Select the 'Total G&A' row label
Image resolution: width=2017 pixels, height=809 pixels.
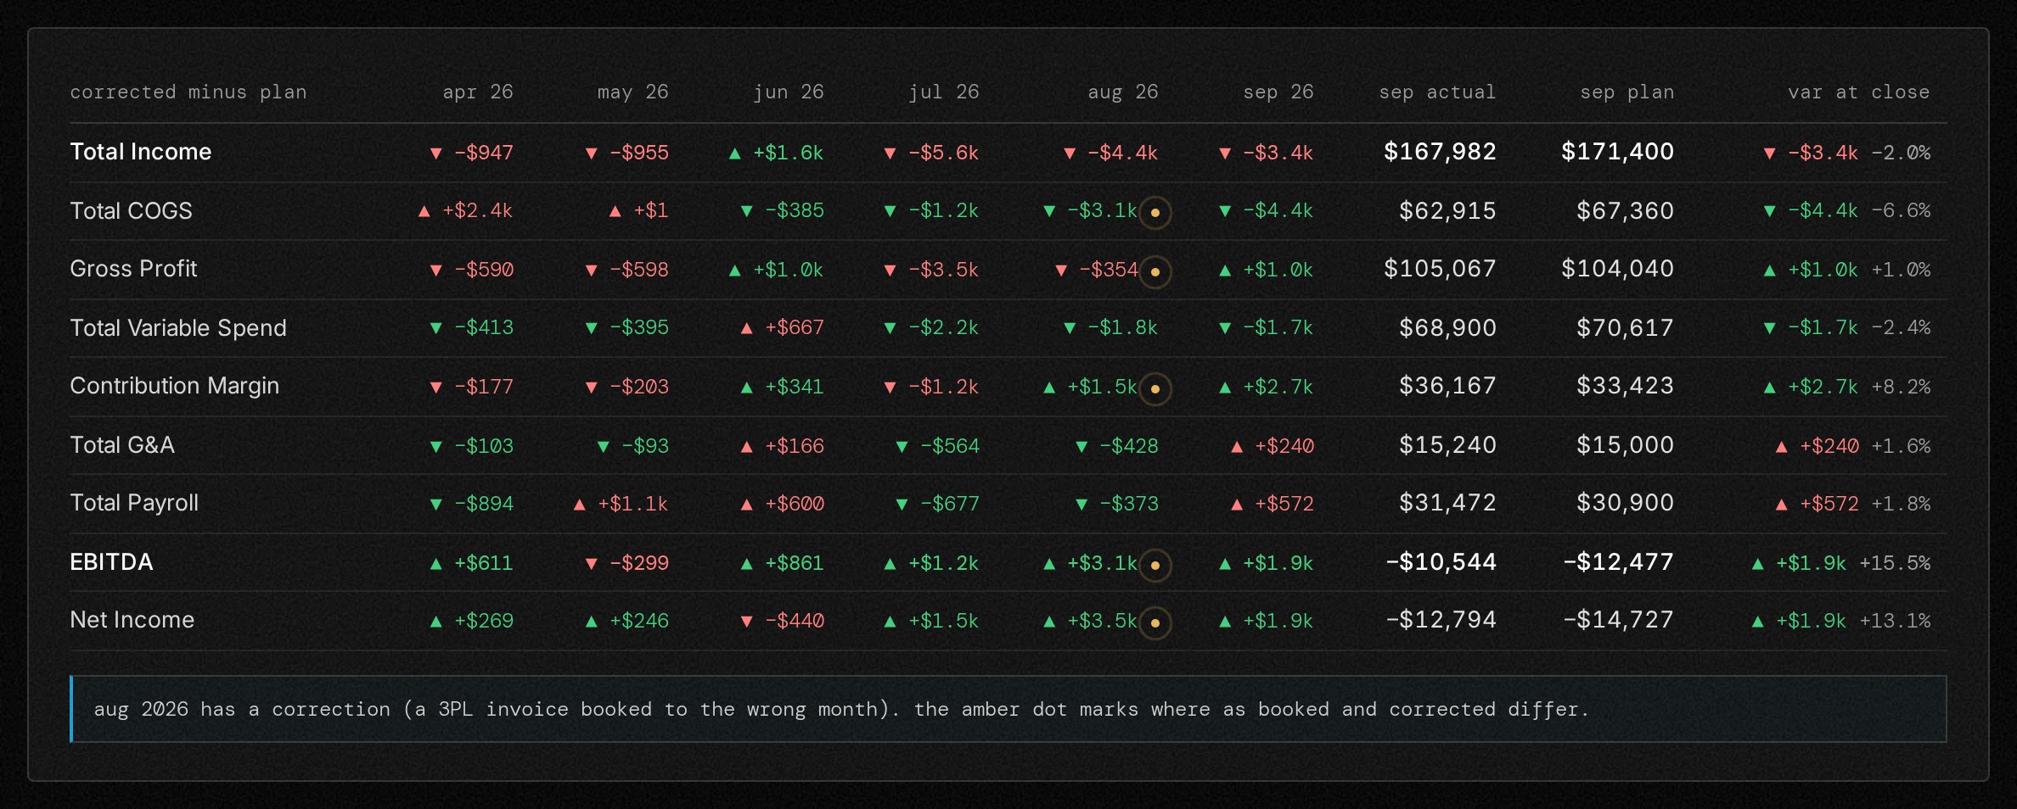coord(122,445)
